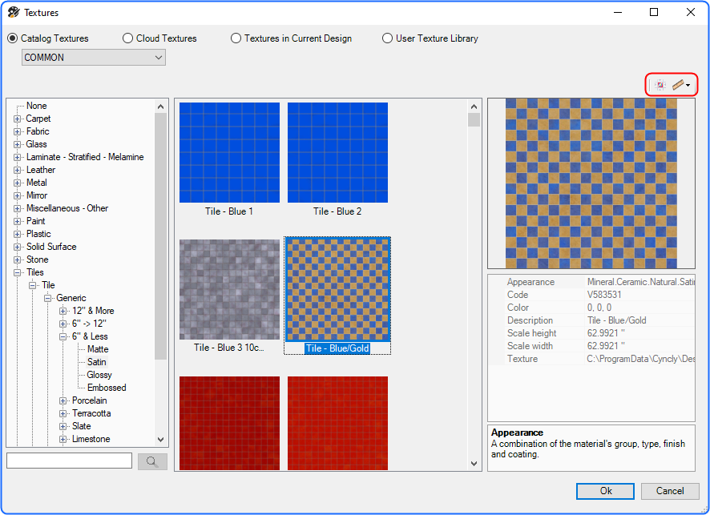The width and height of the screenshot is (710, 515).
Task: Open the COMMON catalog dropdown
Action: pyautogui.click(x=94, y=58)
